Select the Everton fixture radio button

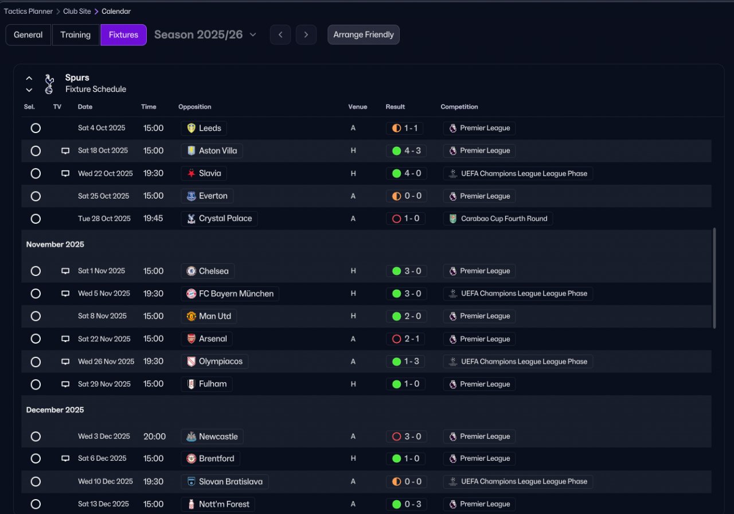36,196
